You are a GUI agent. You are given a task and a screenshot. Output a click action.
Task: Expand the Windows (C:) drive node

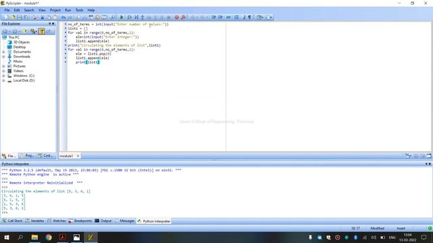(3, 76)
